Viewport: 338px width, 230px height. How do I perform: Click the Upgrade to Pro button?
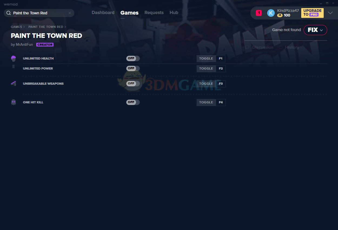(x=312, y=13)
